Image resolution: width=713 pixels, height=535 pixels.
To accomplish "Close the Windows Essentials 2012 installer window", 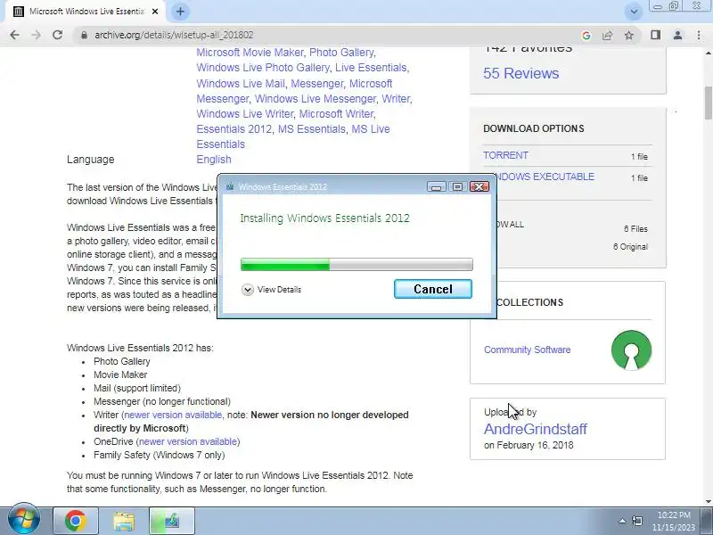I will click(x=479, y=187).
